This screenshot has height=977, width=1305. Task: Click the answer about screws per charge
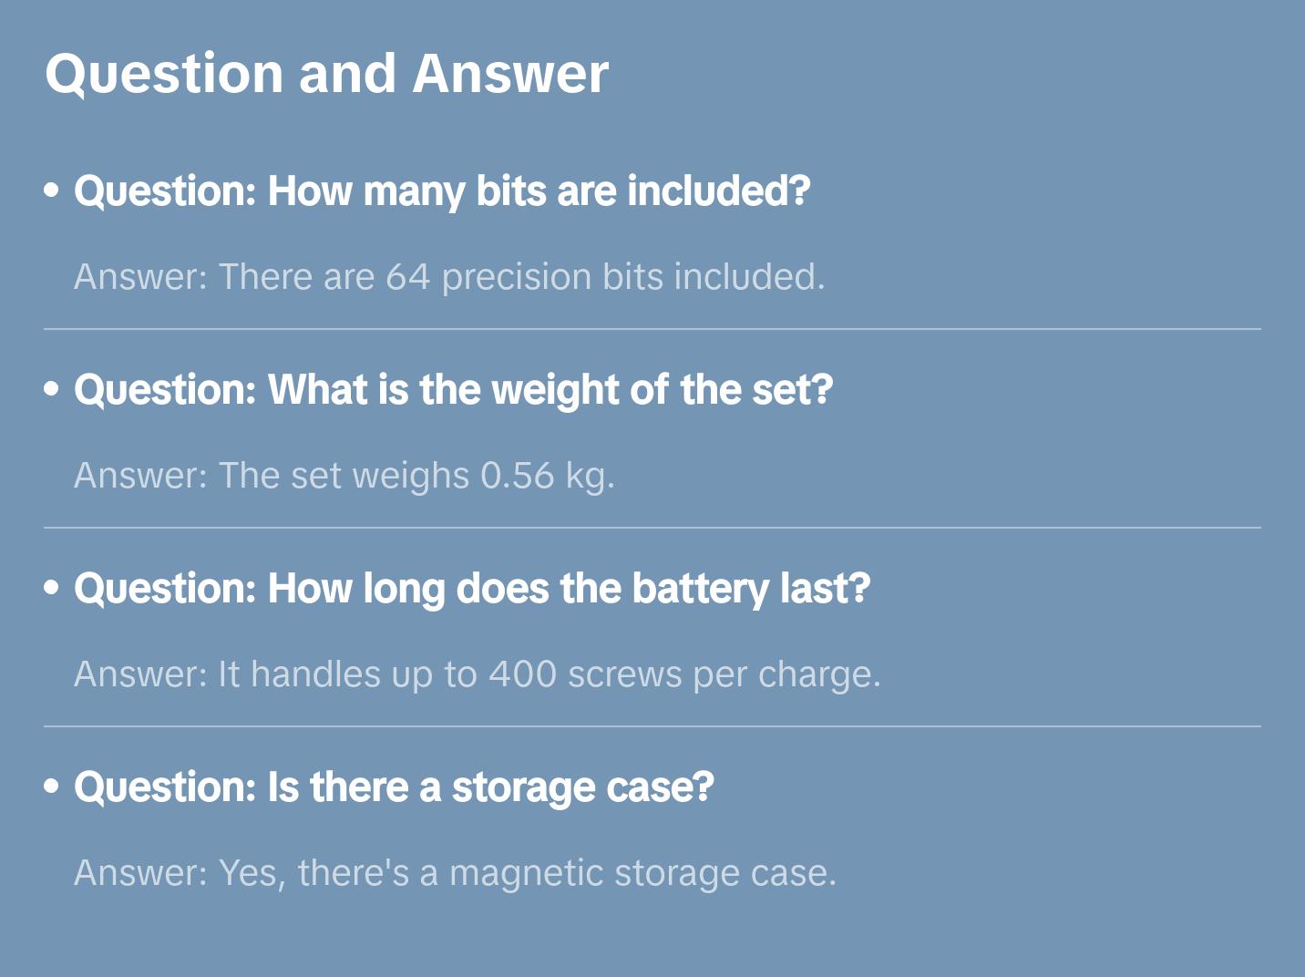[478, 674]
